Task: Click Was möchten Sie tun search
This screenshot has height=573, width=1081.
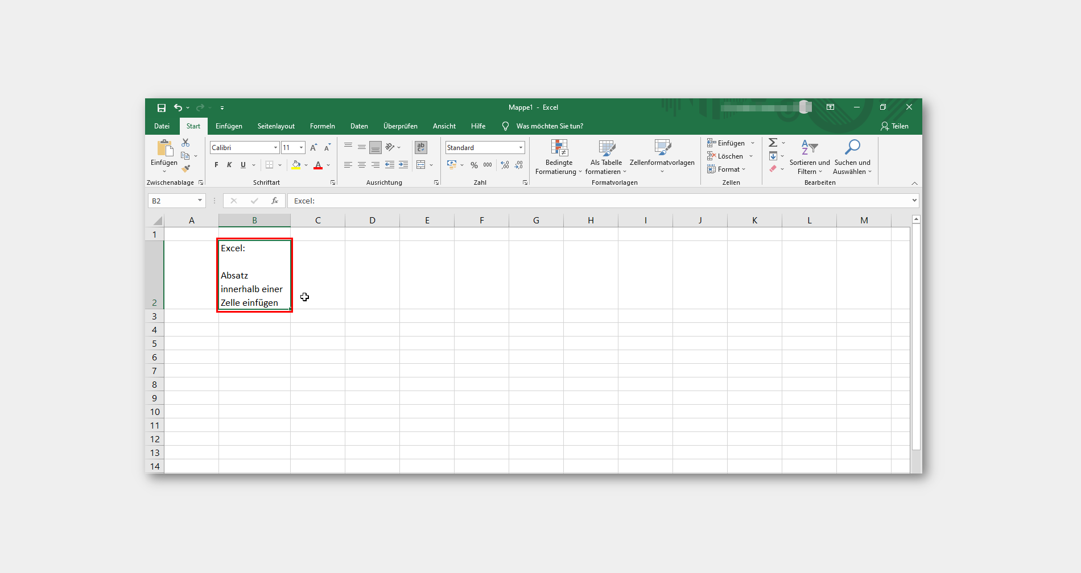Action: pos(543,126)
